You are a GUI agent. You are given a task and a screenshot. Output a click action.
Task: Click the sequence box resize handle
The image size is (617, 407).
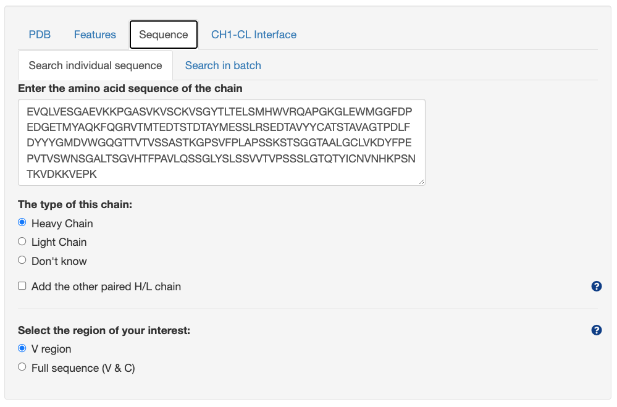point(421,180)
